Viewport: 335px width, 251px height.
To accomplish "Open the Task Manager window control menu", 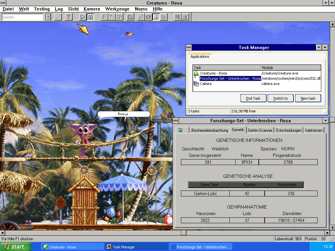I will [x=189, y=47].
